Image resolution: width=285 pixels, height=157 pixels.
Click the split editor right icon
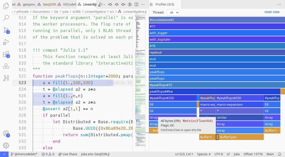(136, 4)
